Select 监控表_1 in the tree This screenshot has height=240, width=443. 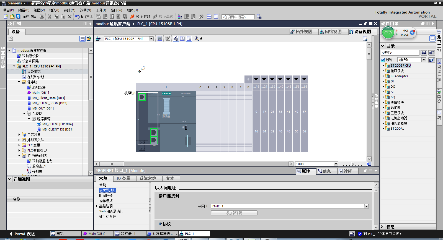(x=39, y=166)
